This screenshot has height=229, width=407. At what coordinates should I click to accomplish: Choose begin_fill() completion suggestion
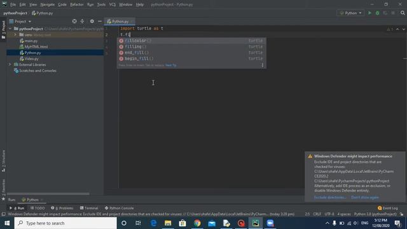coord(191,59)
